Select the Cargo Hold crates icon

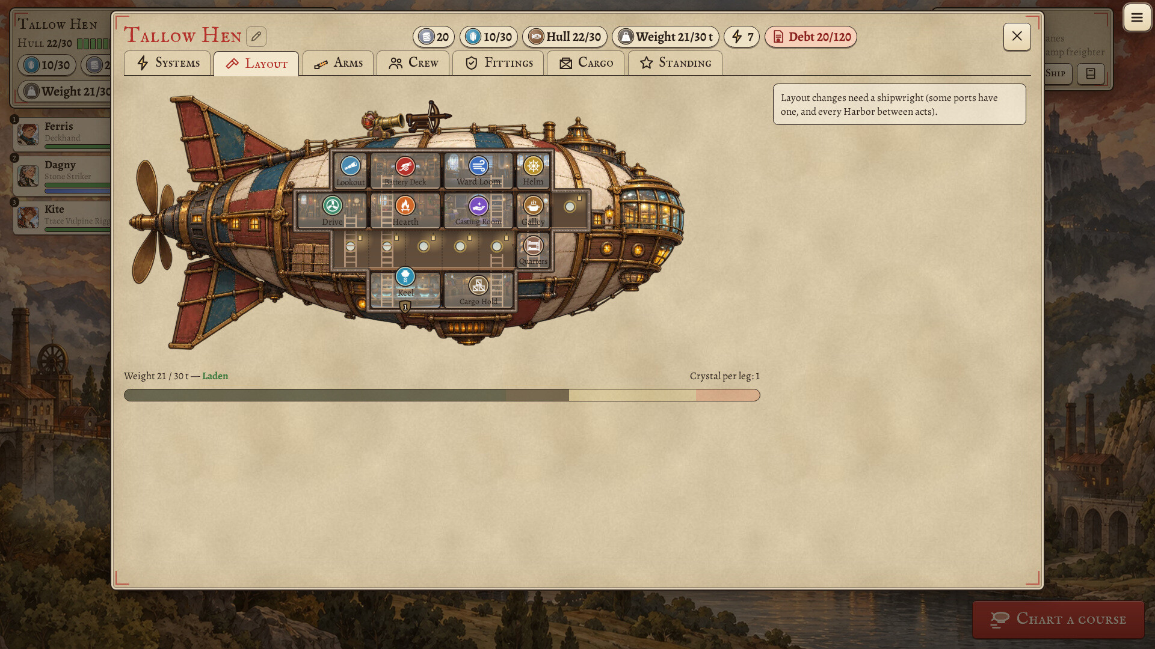pos(478,285)
